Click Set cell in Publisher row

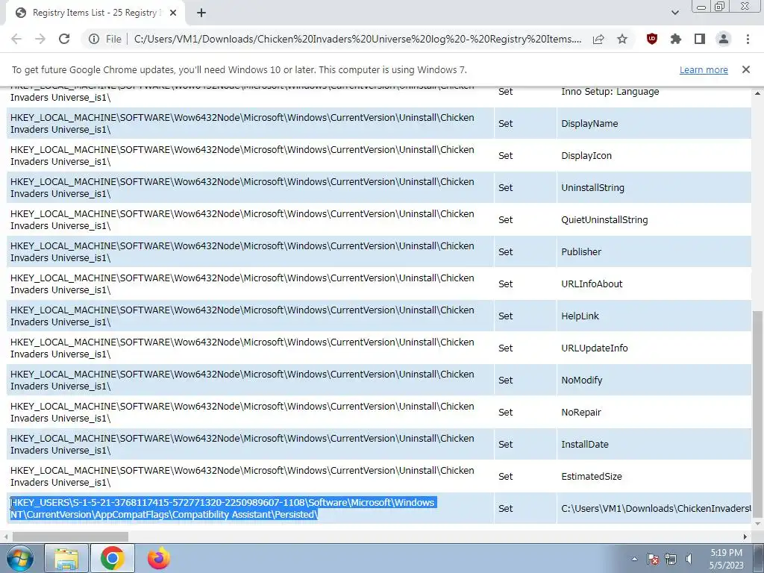coord(525,252)
